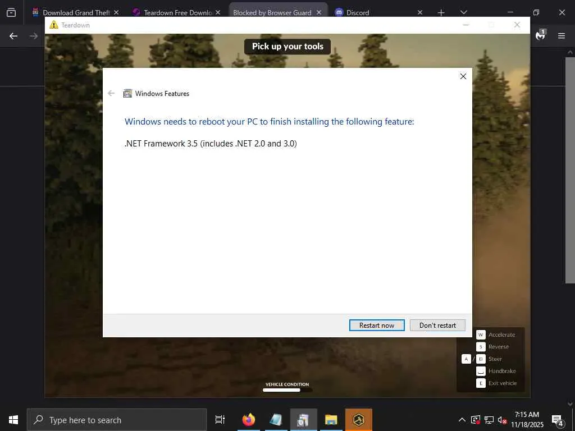
Task: Click the Type here to search box
Action: [x=117, y=420]
